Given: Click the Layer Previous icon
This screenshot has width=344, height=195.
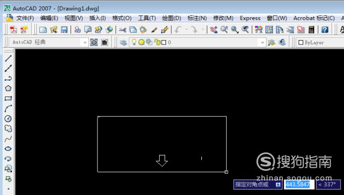Looking at the screenshot, I should 282,43.
